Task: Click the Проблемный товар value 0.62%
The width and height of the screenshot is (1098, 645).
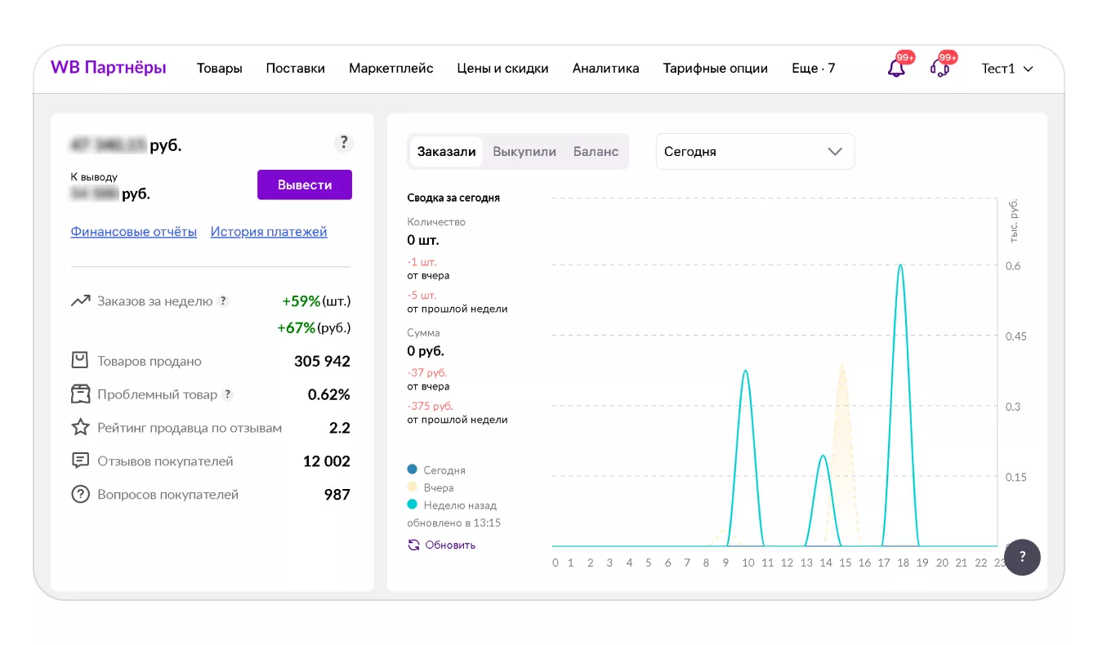Action: [329, 394]
